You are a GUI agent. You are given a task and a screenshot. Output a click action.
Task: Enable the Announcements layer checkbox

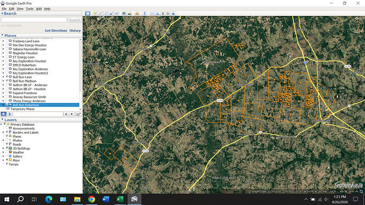(x=7, y=128)
